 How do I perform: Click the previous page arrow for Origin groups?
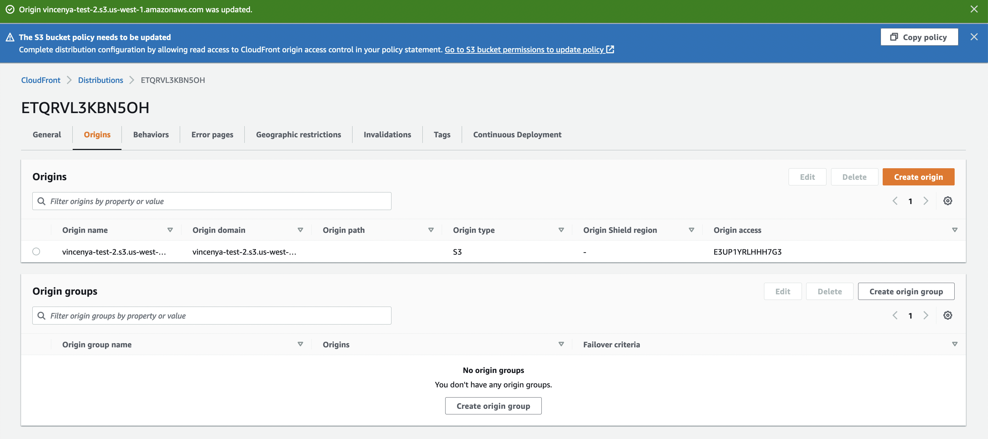click(895, 315)
